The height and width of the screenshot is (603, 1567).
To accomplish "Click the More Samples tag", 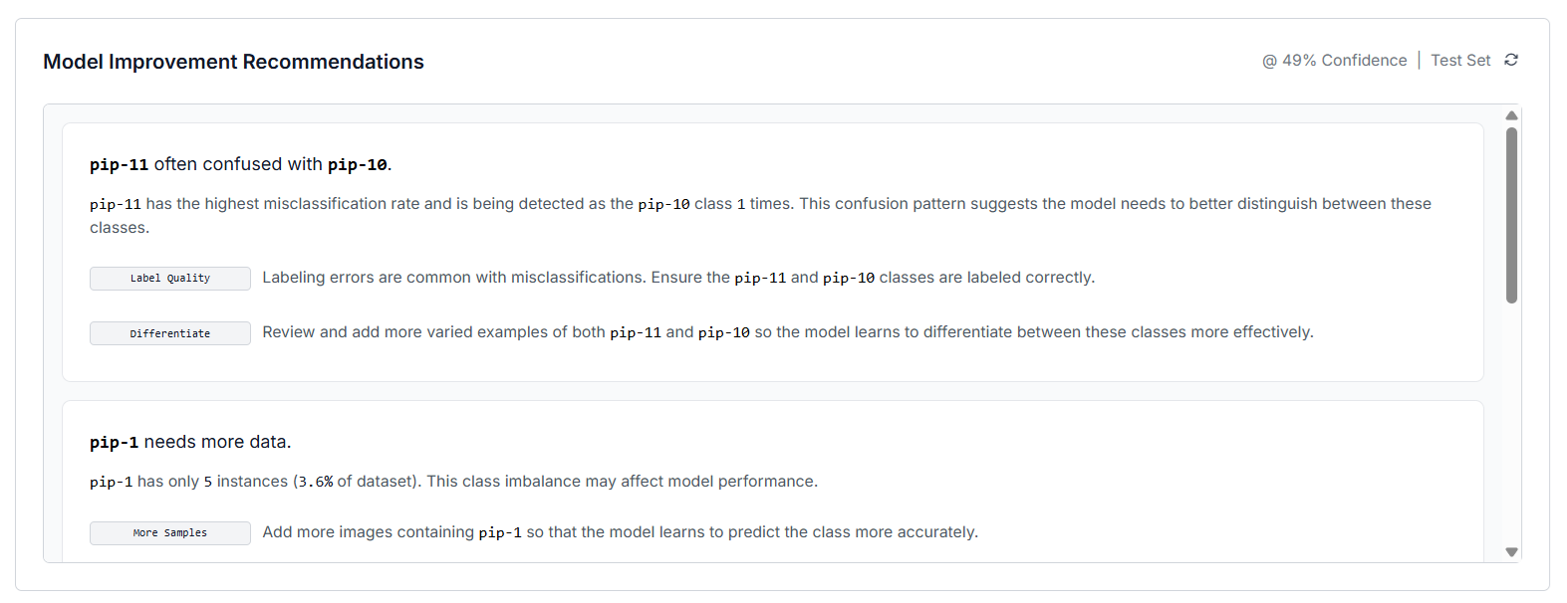I will [170, 533].
